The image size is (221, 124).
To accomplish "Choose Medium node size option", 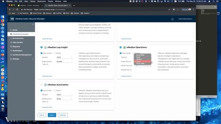I will pos(142,59).
